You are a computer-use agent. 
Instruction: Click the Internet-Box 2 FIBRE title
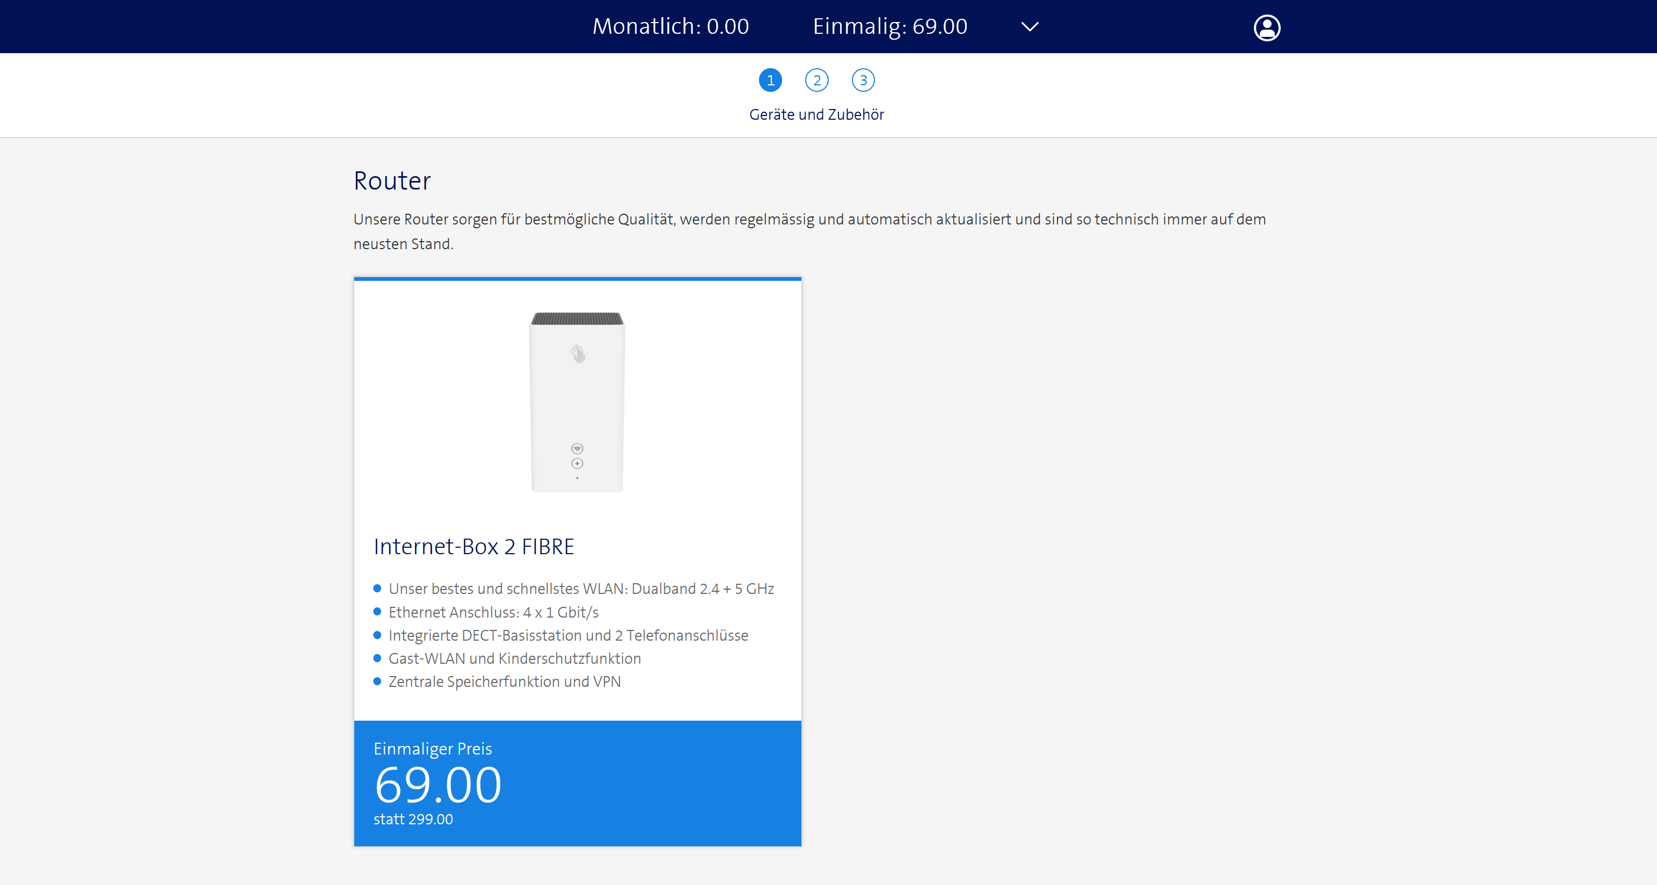point(473,547)
